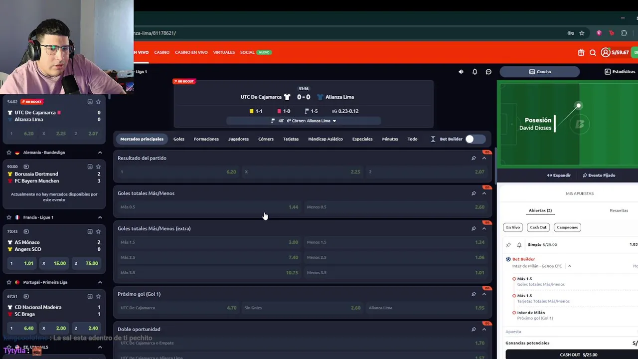Bet on Más 0.5 goals at 1.44

pos(209,207)
